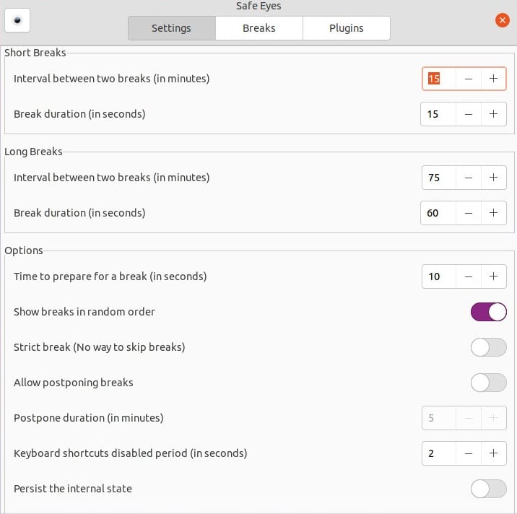Disable show breaks in random order
This screenshot has height=514, width=517.
click(x=489, y=312)
